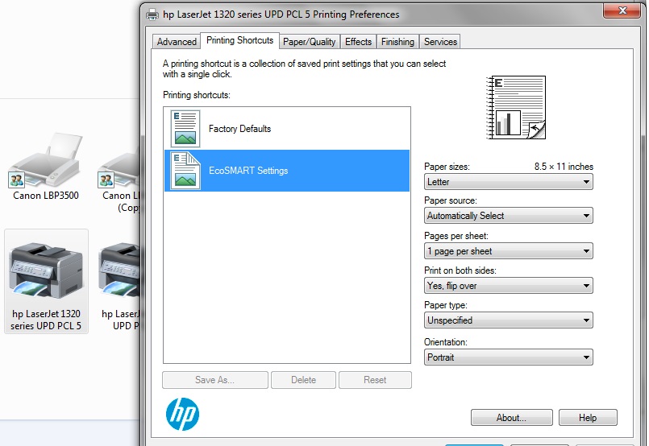Open the Paper type dropdown
The width and height of the screenshot is (649, 446).
[x=508, y=320]
